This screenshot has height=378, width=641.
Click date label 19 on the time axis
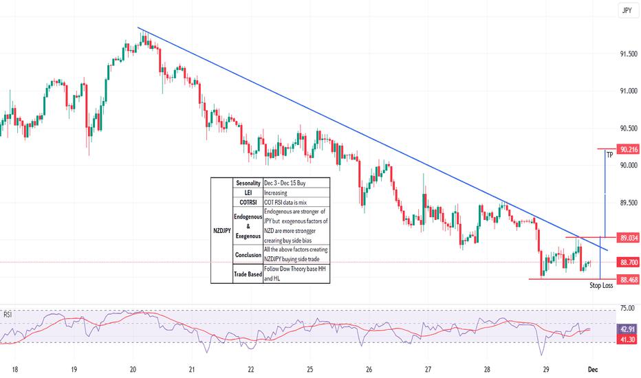click(74, 370)
